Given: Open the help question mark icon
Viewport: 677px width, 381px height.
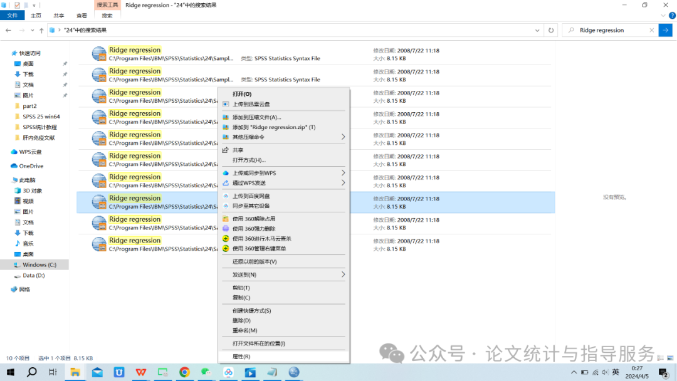Looking at the screenshot, I should [x=672, y=16].
